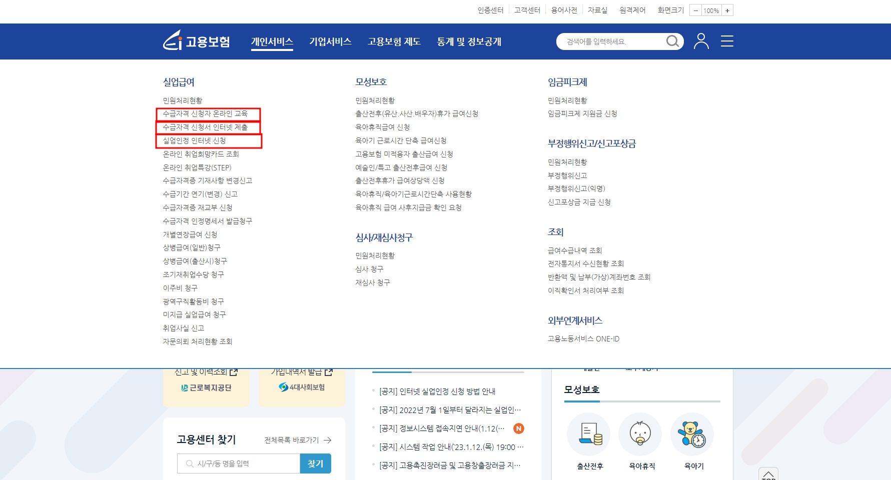Open 인증센터 in top utility bar

coord(490,10)
